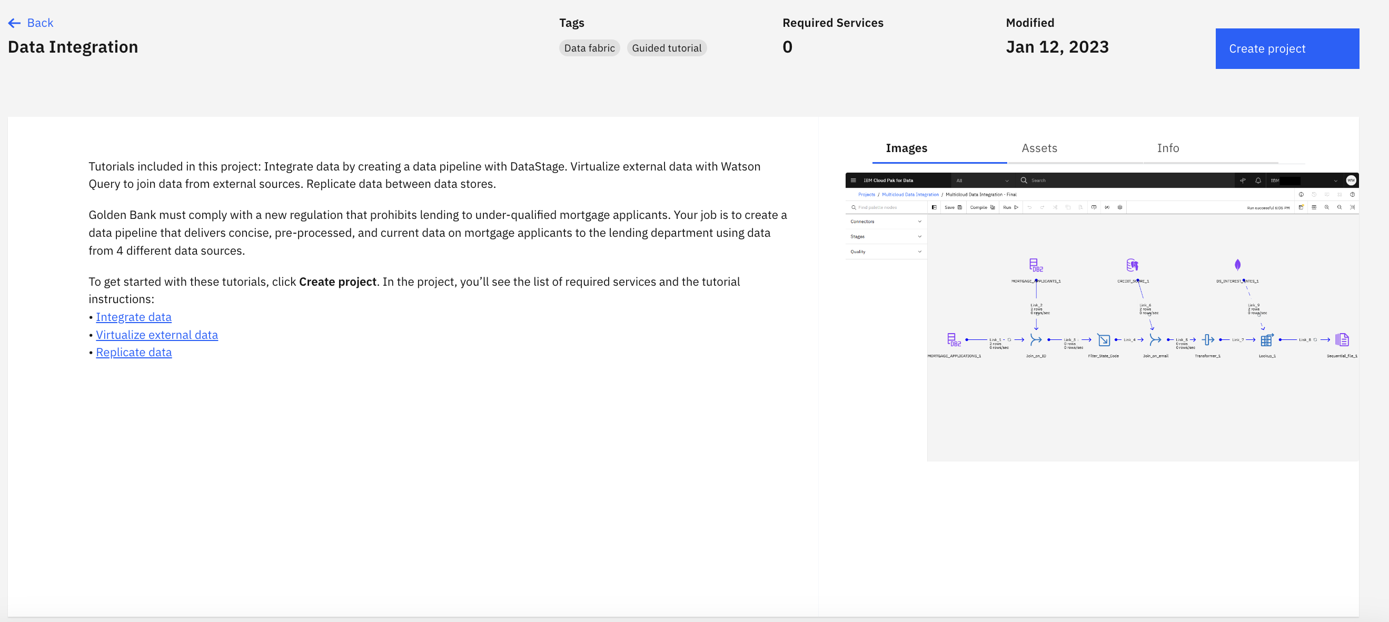Click the redo icon in preview toolbar
Viewport: 1389px width, 622px height.
(1043, 207)
